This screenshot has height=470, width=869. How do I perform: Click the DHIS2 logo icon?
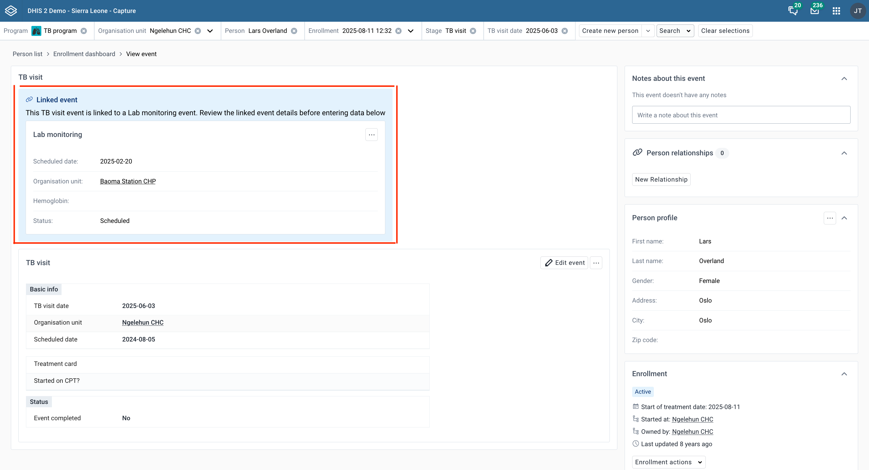11,11
